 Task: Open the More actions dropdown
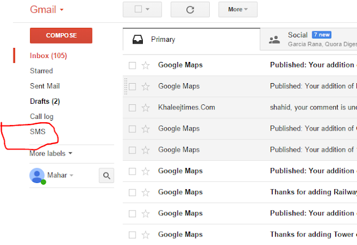[x=238, y=9]
